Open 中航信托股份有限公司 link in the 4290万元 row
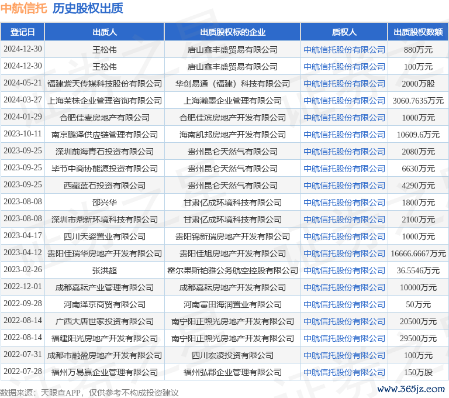Image resolution: width=449 pixels, height=398 pixels. tap(344, 186)
